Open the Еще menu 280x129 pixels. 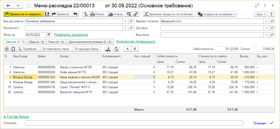(261, 14)
